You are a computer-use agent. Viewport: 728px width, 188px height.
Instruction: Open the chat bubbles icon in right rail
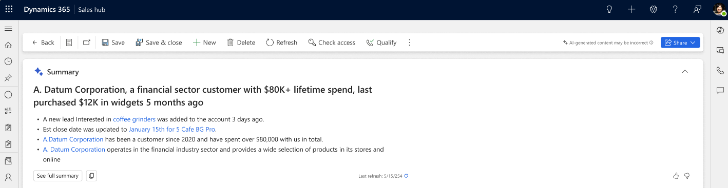point(720,50)
